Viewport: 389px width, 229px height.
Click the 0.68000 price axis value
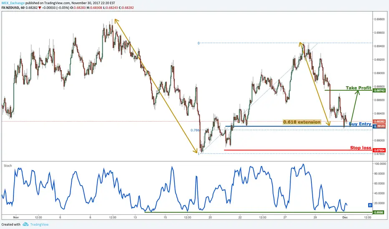tap(379, 140)
